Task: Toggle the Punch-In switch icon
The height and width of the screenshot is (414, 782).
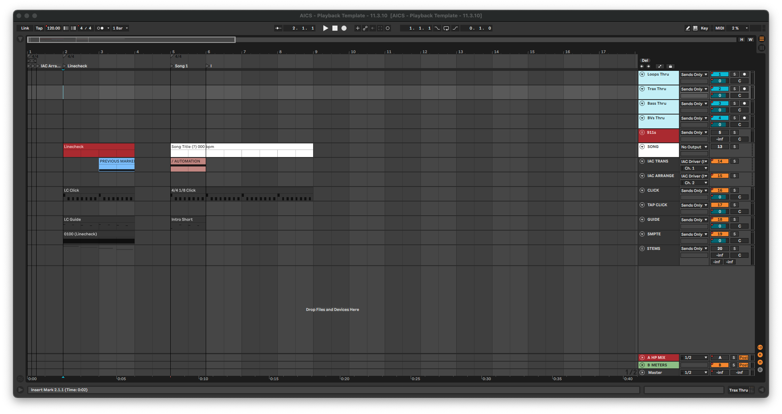Action: [437, 28]
